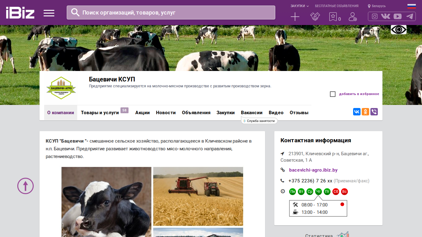Screen dimensions: 422x237
Task: Click the plus add icon in header
Action: click(295, 17)
